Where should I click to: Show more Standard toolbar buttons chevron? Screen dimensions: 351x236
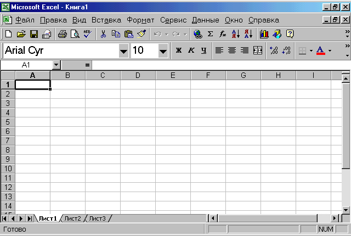[347, 33]
